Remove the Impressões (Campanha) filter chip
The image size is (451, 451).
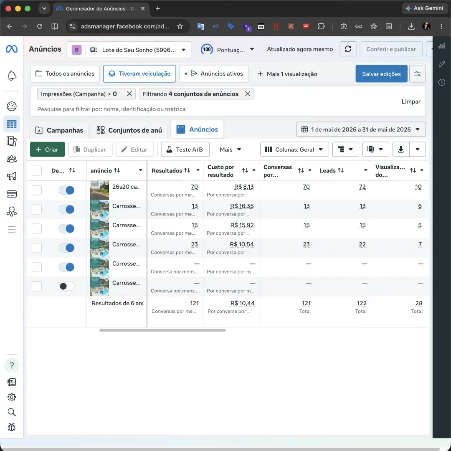tap(129, 94)
